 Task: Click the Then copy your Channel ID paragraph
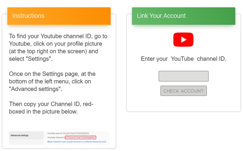(x=51, y=108)
